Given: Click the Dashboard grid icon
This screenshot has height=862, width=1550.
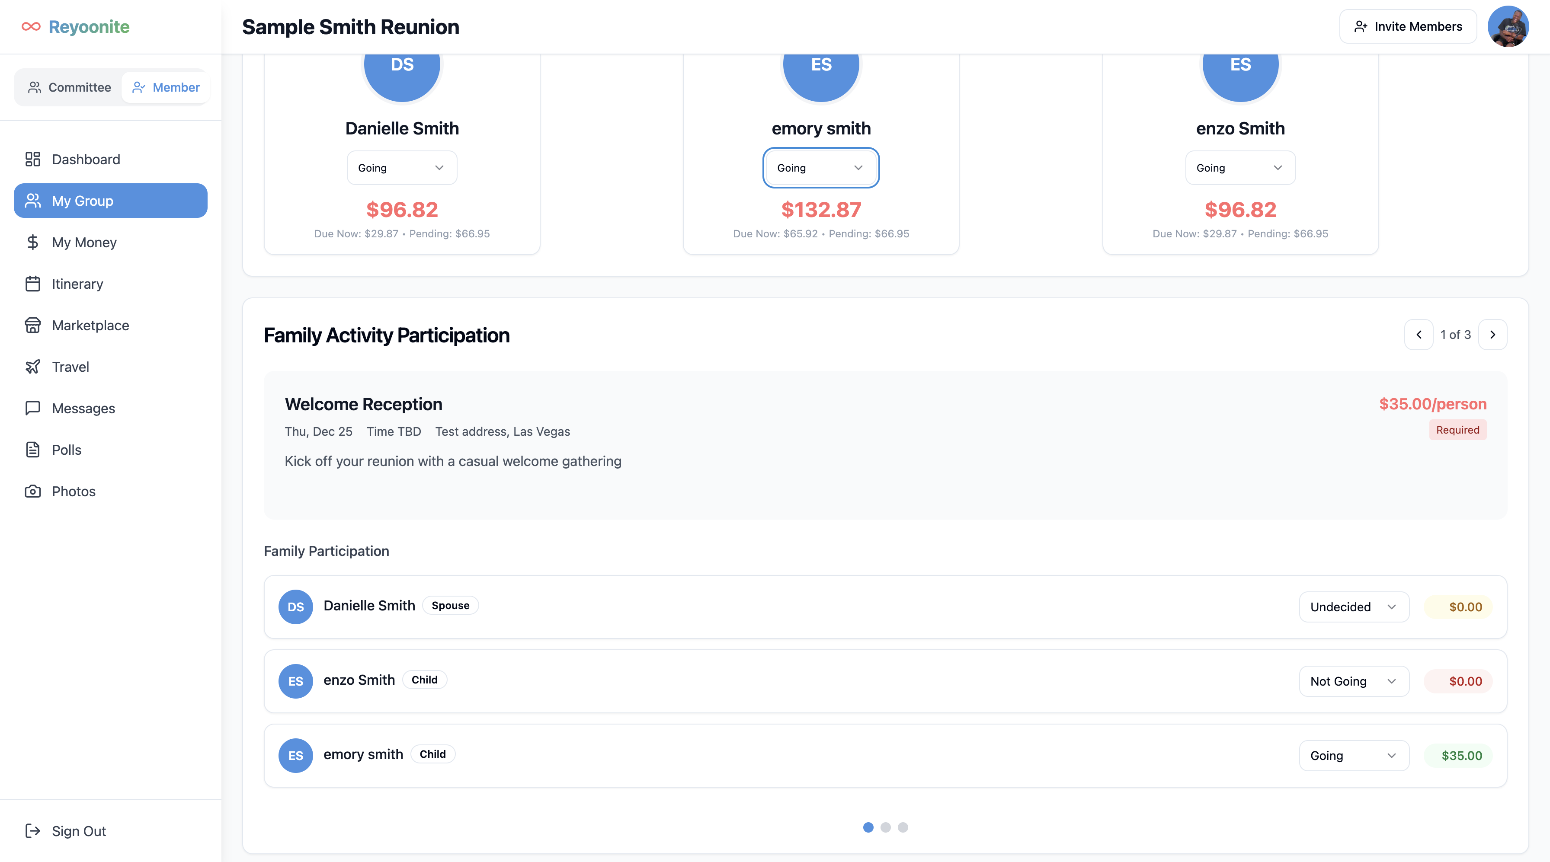Looking at the screenshot, I should [32, 160].
